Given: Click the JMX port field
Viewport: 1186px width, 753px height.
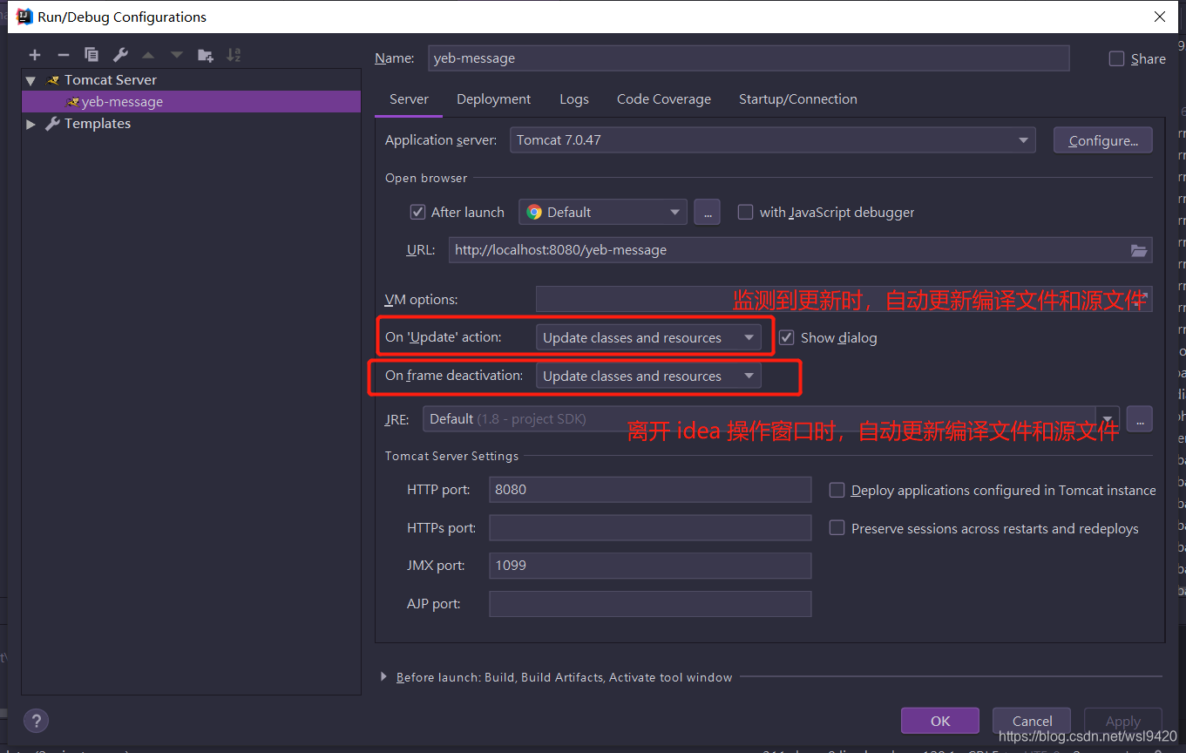Looking at the screenshot, I should (650, 566).
